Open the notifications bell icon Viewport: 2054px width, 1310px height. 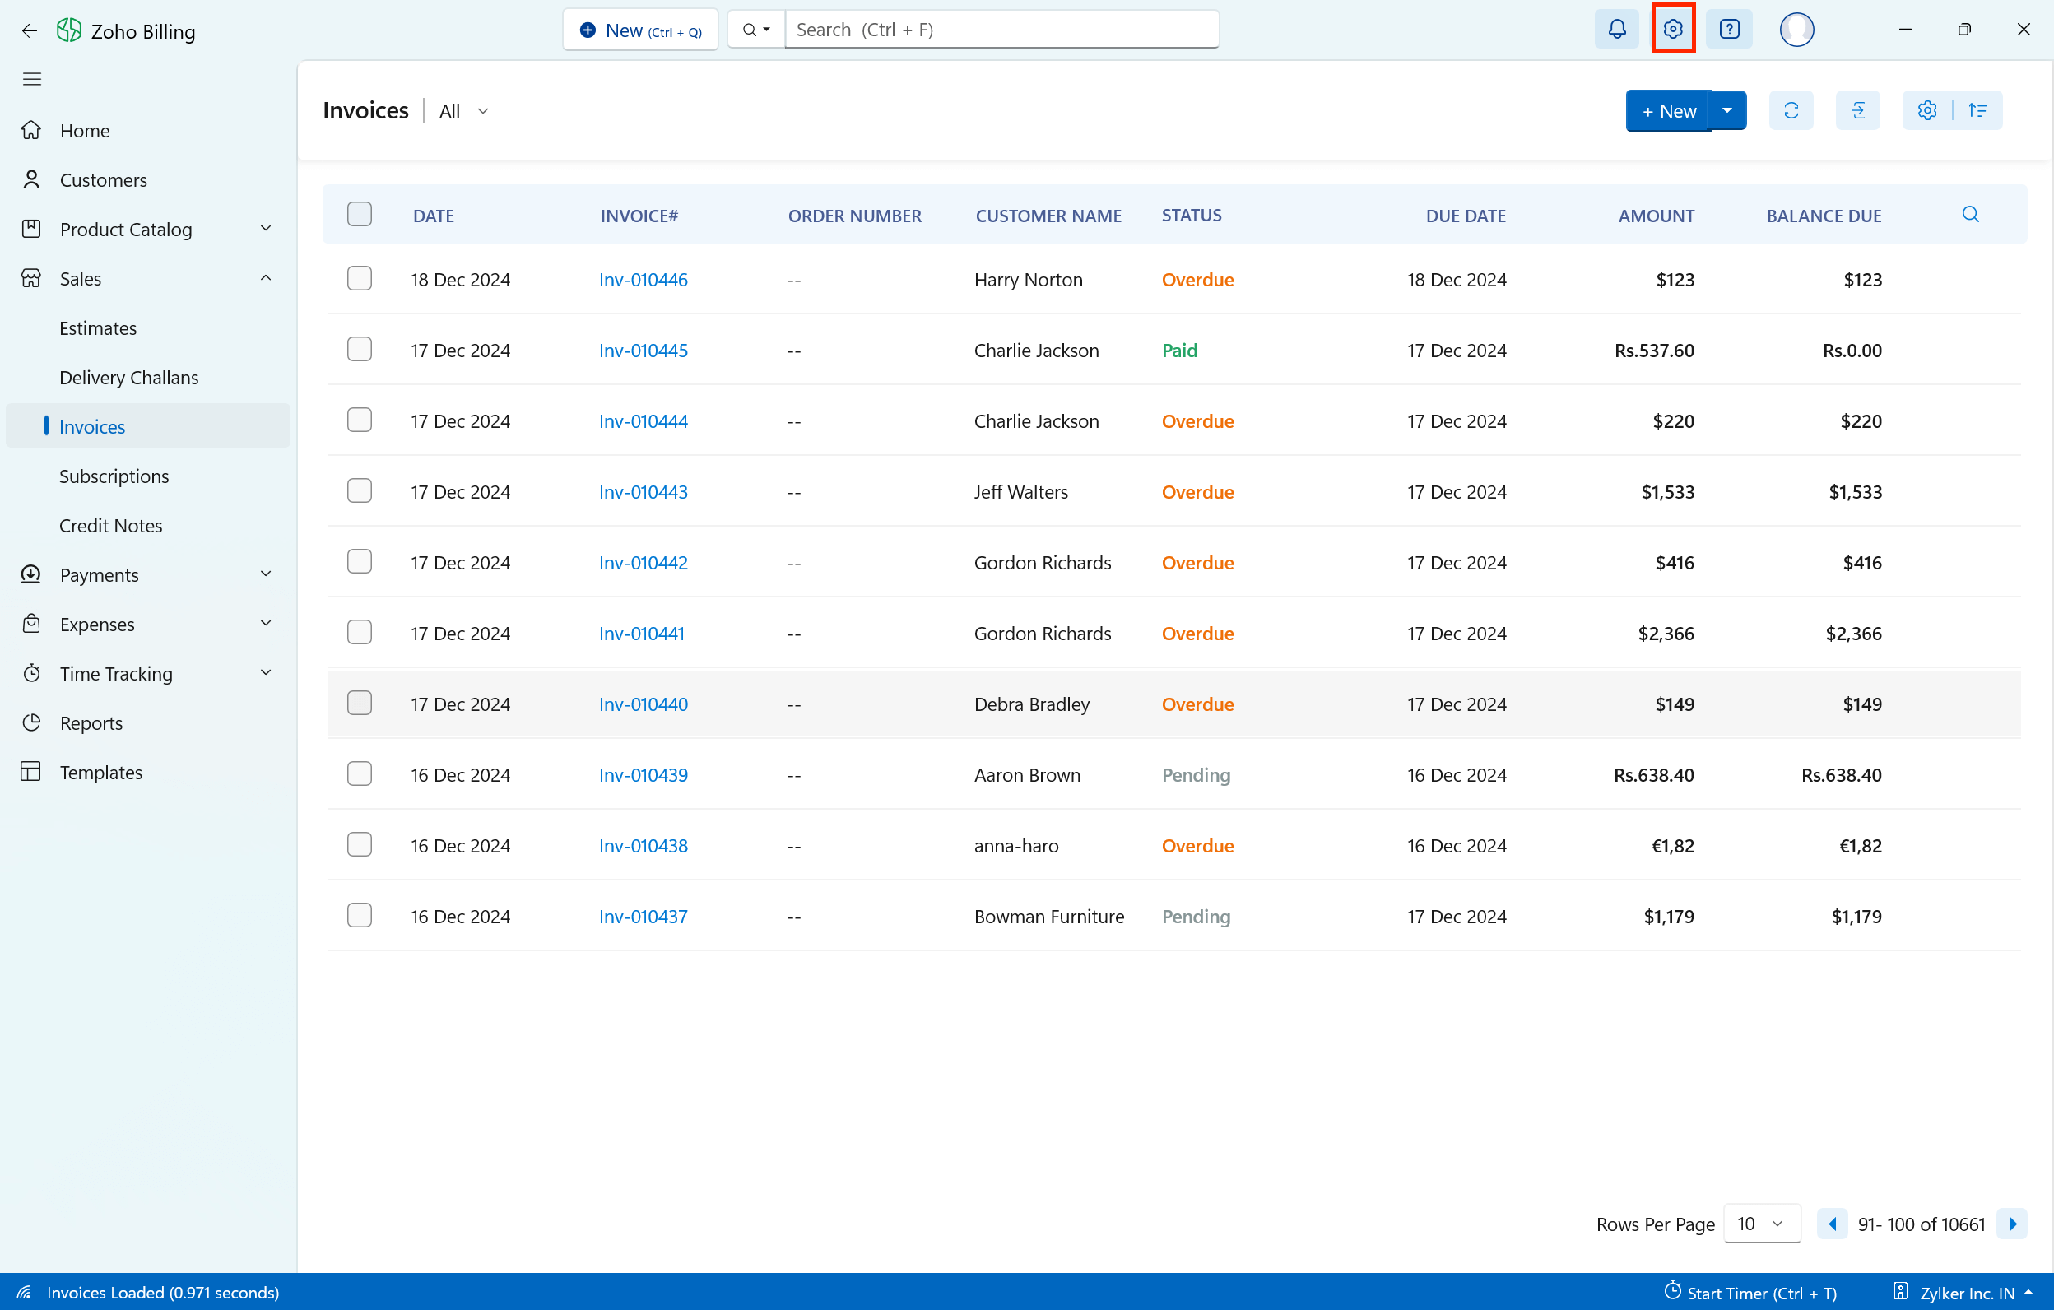(1616, 30)
